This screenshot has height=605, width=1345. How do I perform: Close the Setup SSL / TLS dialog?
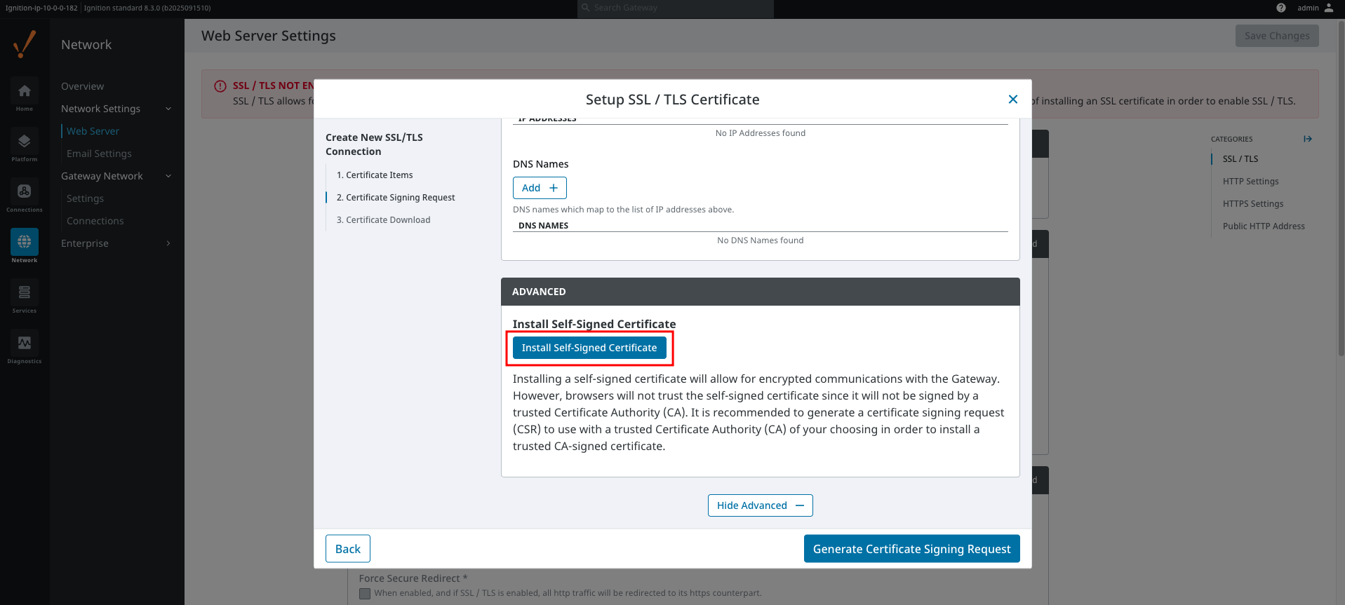pos(1012,100)
